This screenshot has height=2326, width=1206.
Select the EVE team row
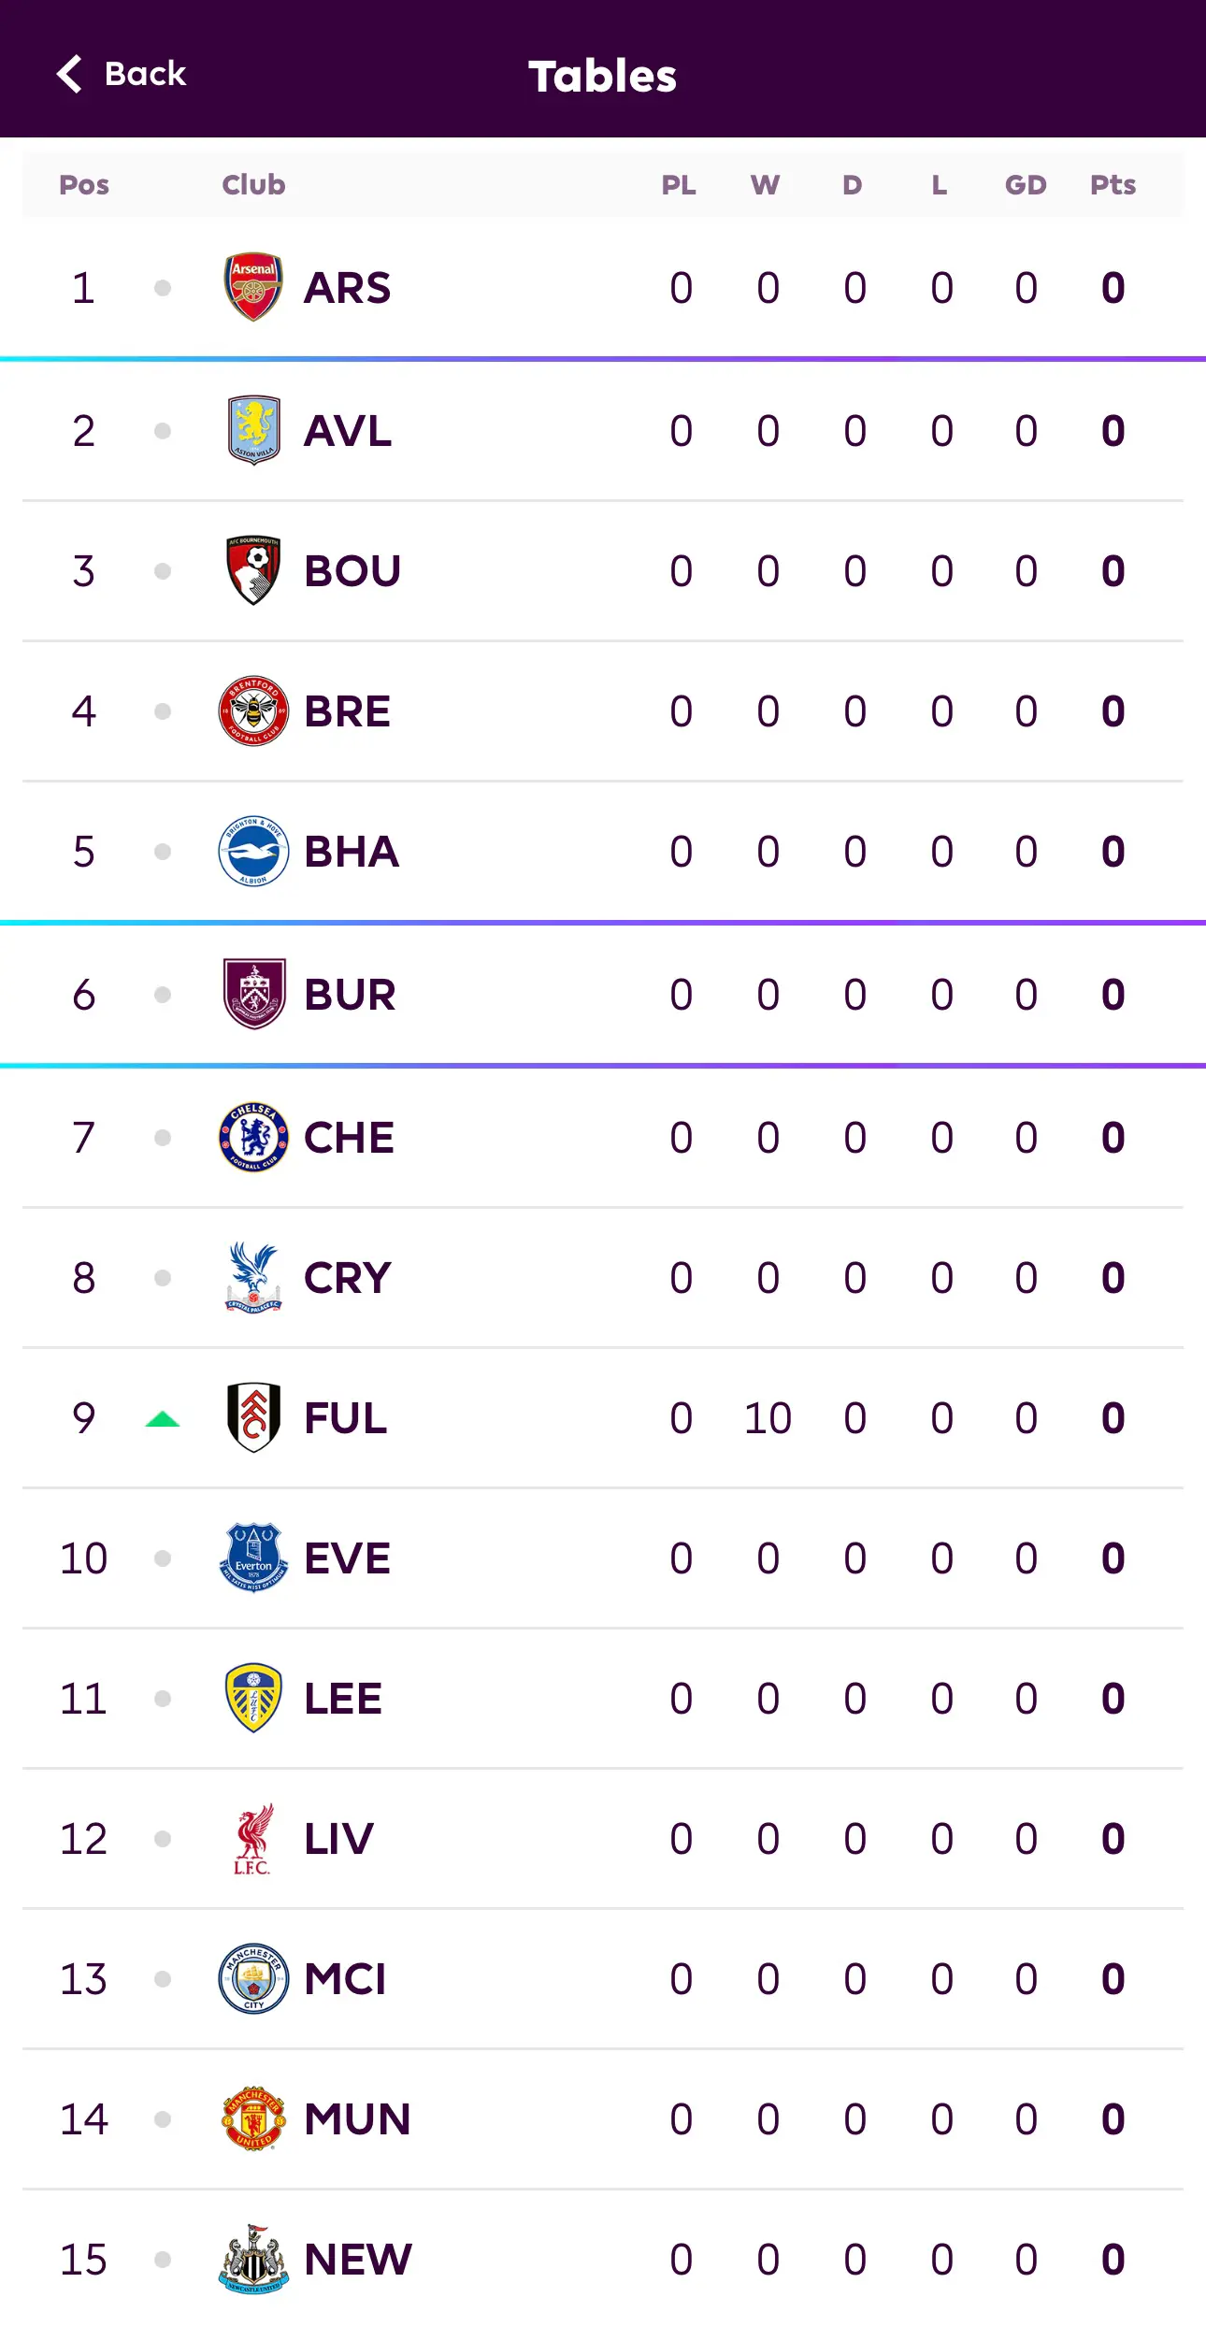pyautogui.click(x=603, y=1558)
